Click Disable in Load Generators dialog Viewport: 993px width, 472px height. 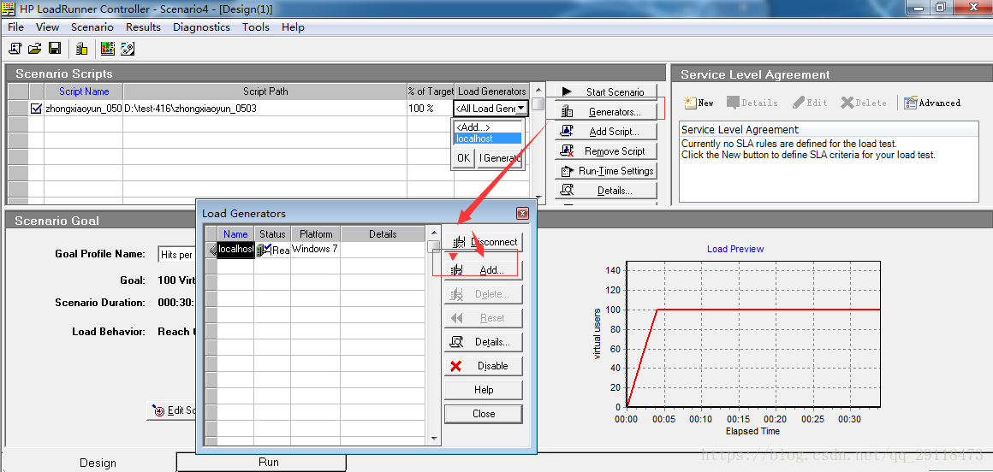point(484,366)
